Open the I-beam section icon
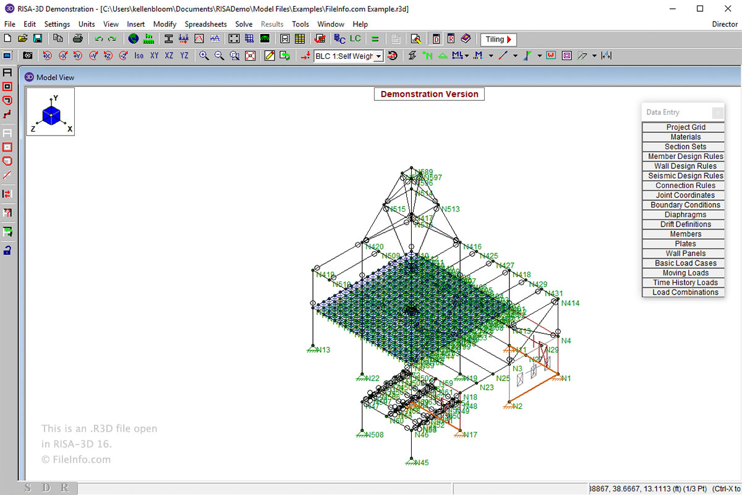This screenshot has width=742, height=495. (168, 39)
